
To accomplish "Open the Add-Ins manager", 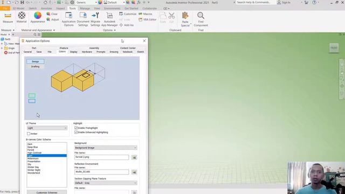I will click(x=127, y=25).
